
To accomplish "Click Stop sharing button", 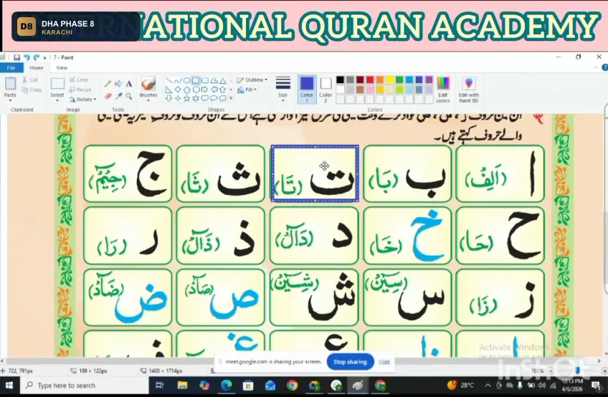I will pos(350,362).
